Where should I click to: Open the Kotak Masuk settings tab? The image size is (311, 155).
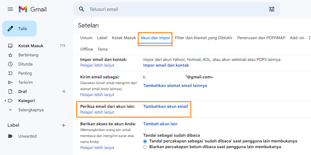(124, 38)
